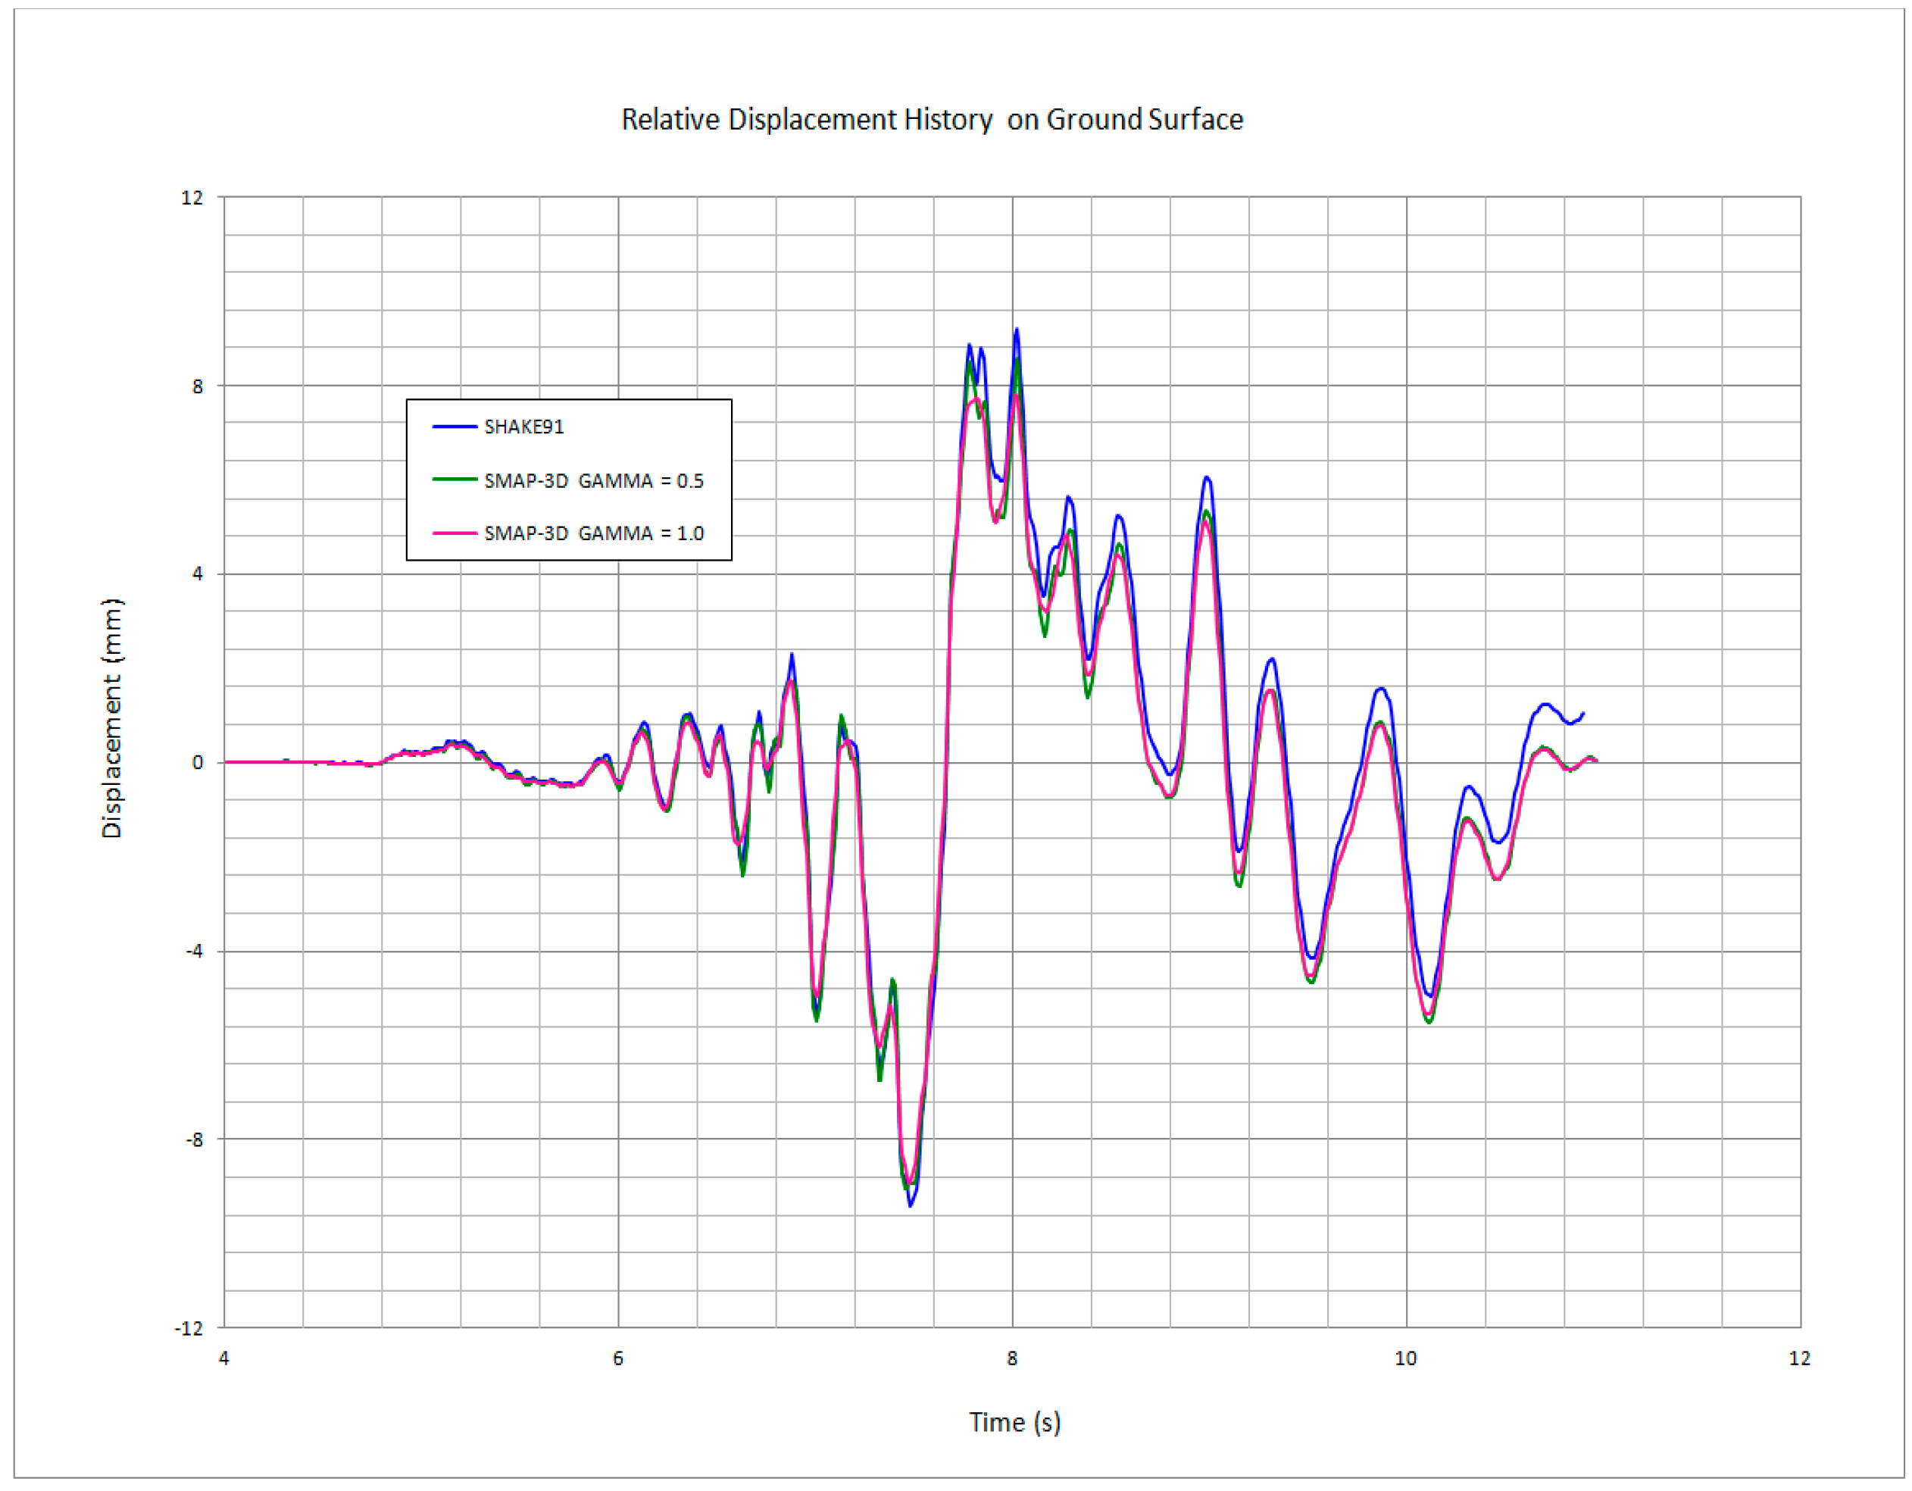Click the end of the blue SHAKE91 curve

tap(1582, 714)
